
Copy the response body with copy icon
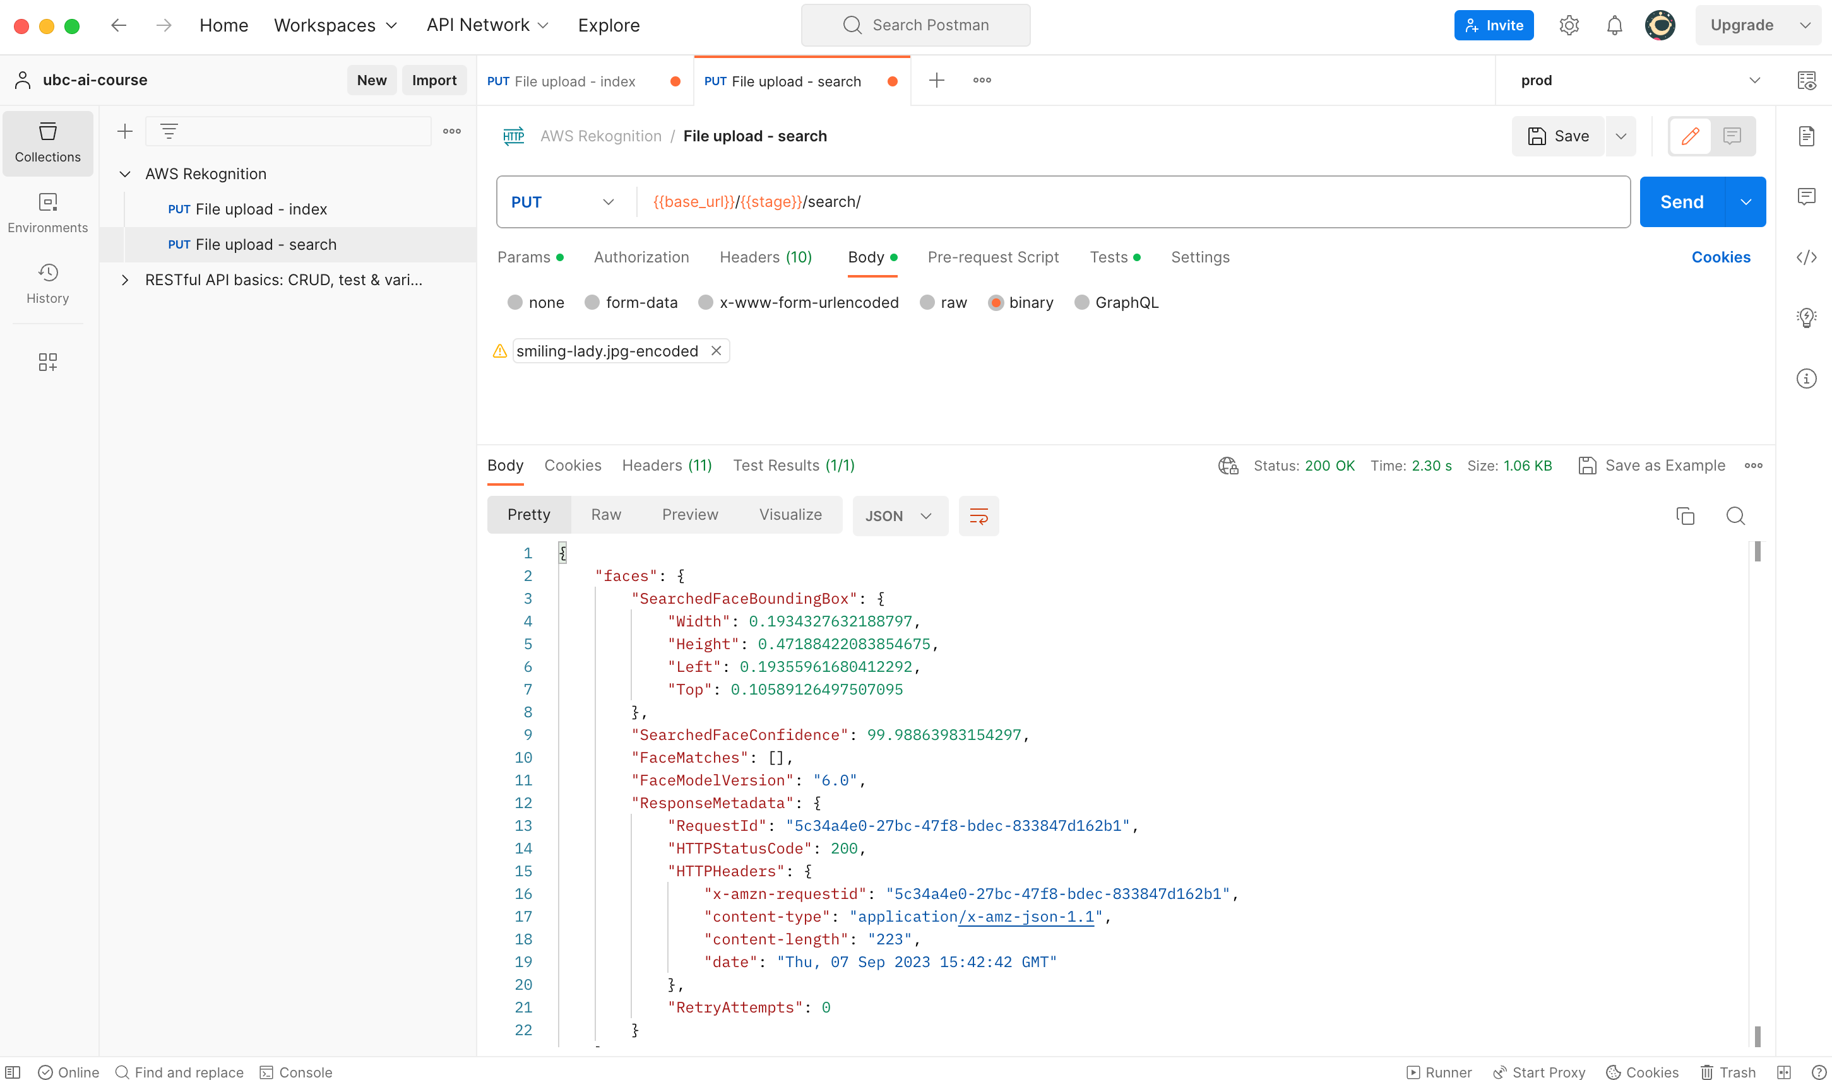(1685, 516)
